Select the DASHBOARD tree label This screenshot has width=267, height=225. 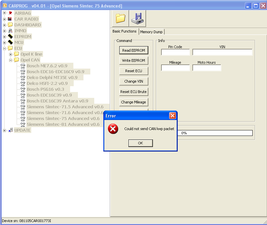coord(28,25)
